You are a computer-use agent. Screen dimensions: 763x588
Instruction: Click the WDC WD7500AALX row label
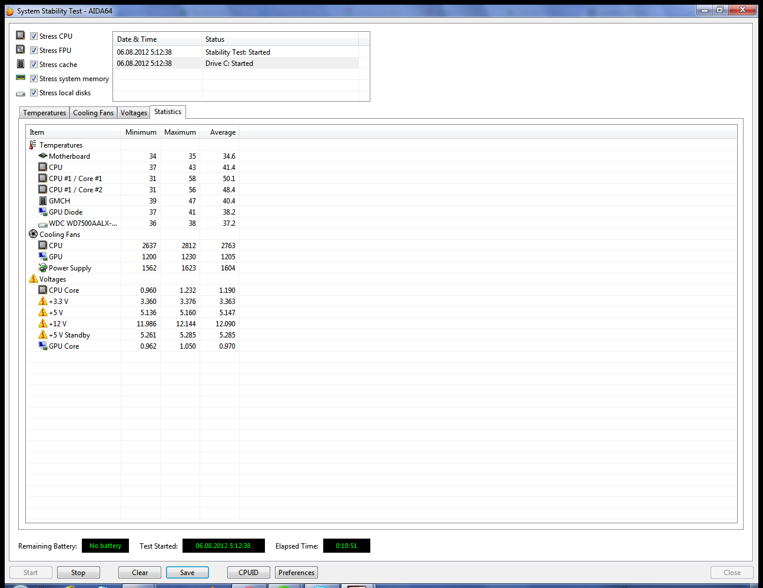coord(83,223)
